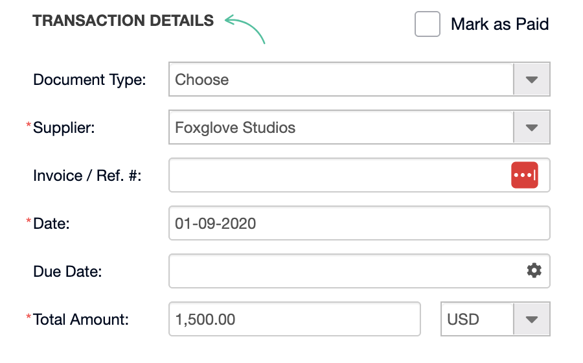Open the Supplier dropdown arrow
Viewport: 583px width, 363px height.
pos(532,127)
